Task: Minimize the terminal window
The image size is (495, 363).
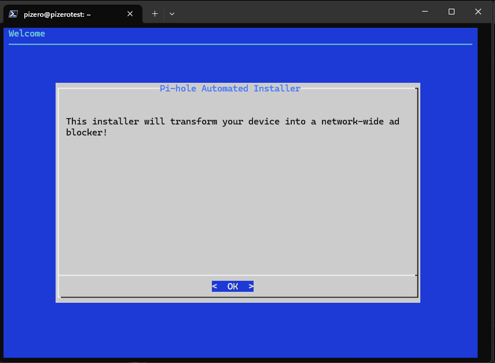Action: tap(424, 12)
